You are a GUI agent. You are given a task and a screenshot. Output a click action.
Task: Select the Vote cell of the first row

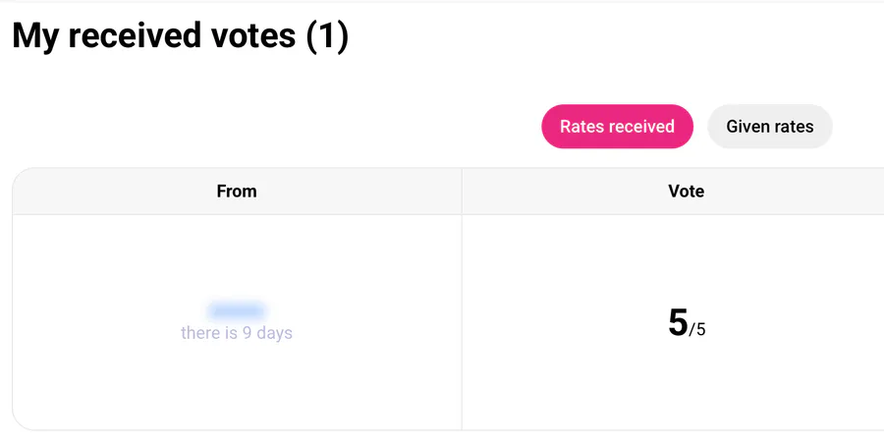(x=673, y=322)
